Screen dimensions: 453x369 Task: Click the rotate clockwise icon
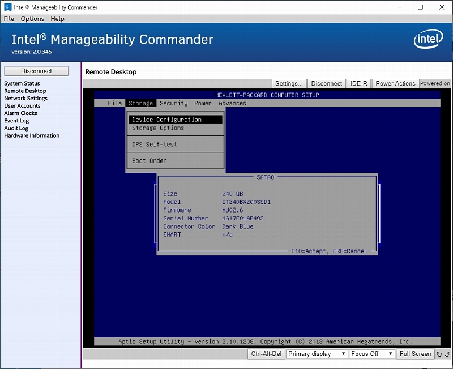439,354
